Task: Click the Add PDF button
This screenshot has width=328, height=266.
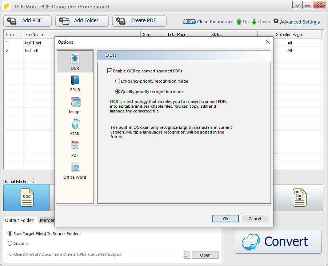Action: point(27,21)
